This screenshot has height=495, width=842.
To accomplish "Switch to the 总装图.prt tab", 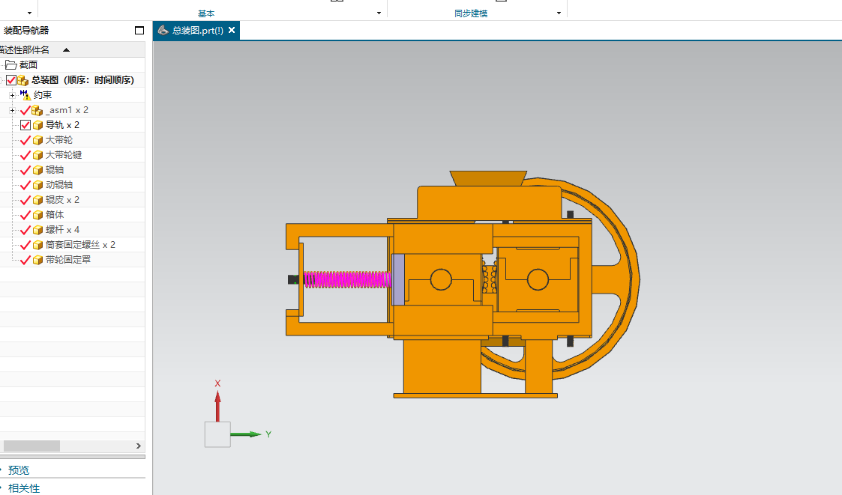I will click(198, 31).
